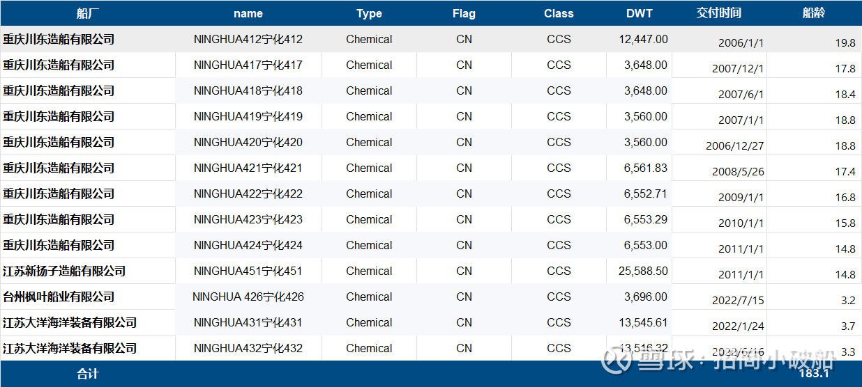Click the DWT value 12,447.00

pyautogui.click(x=643, y=40)
